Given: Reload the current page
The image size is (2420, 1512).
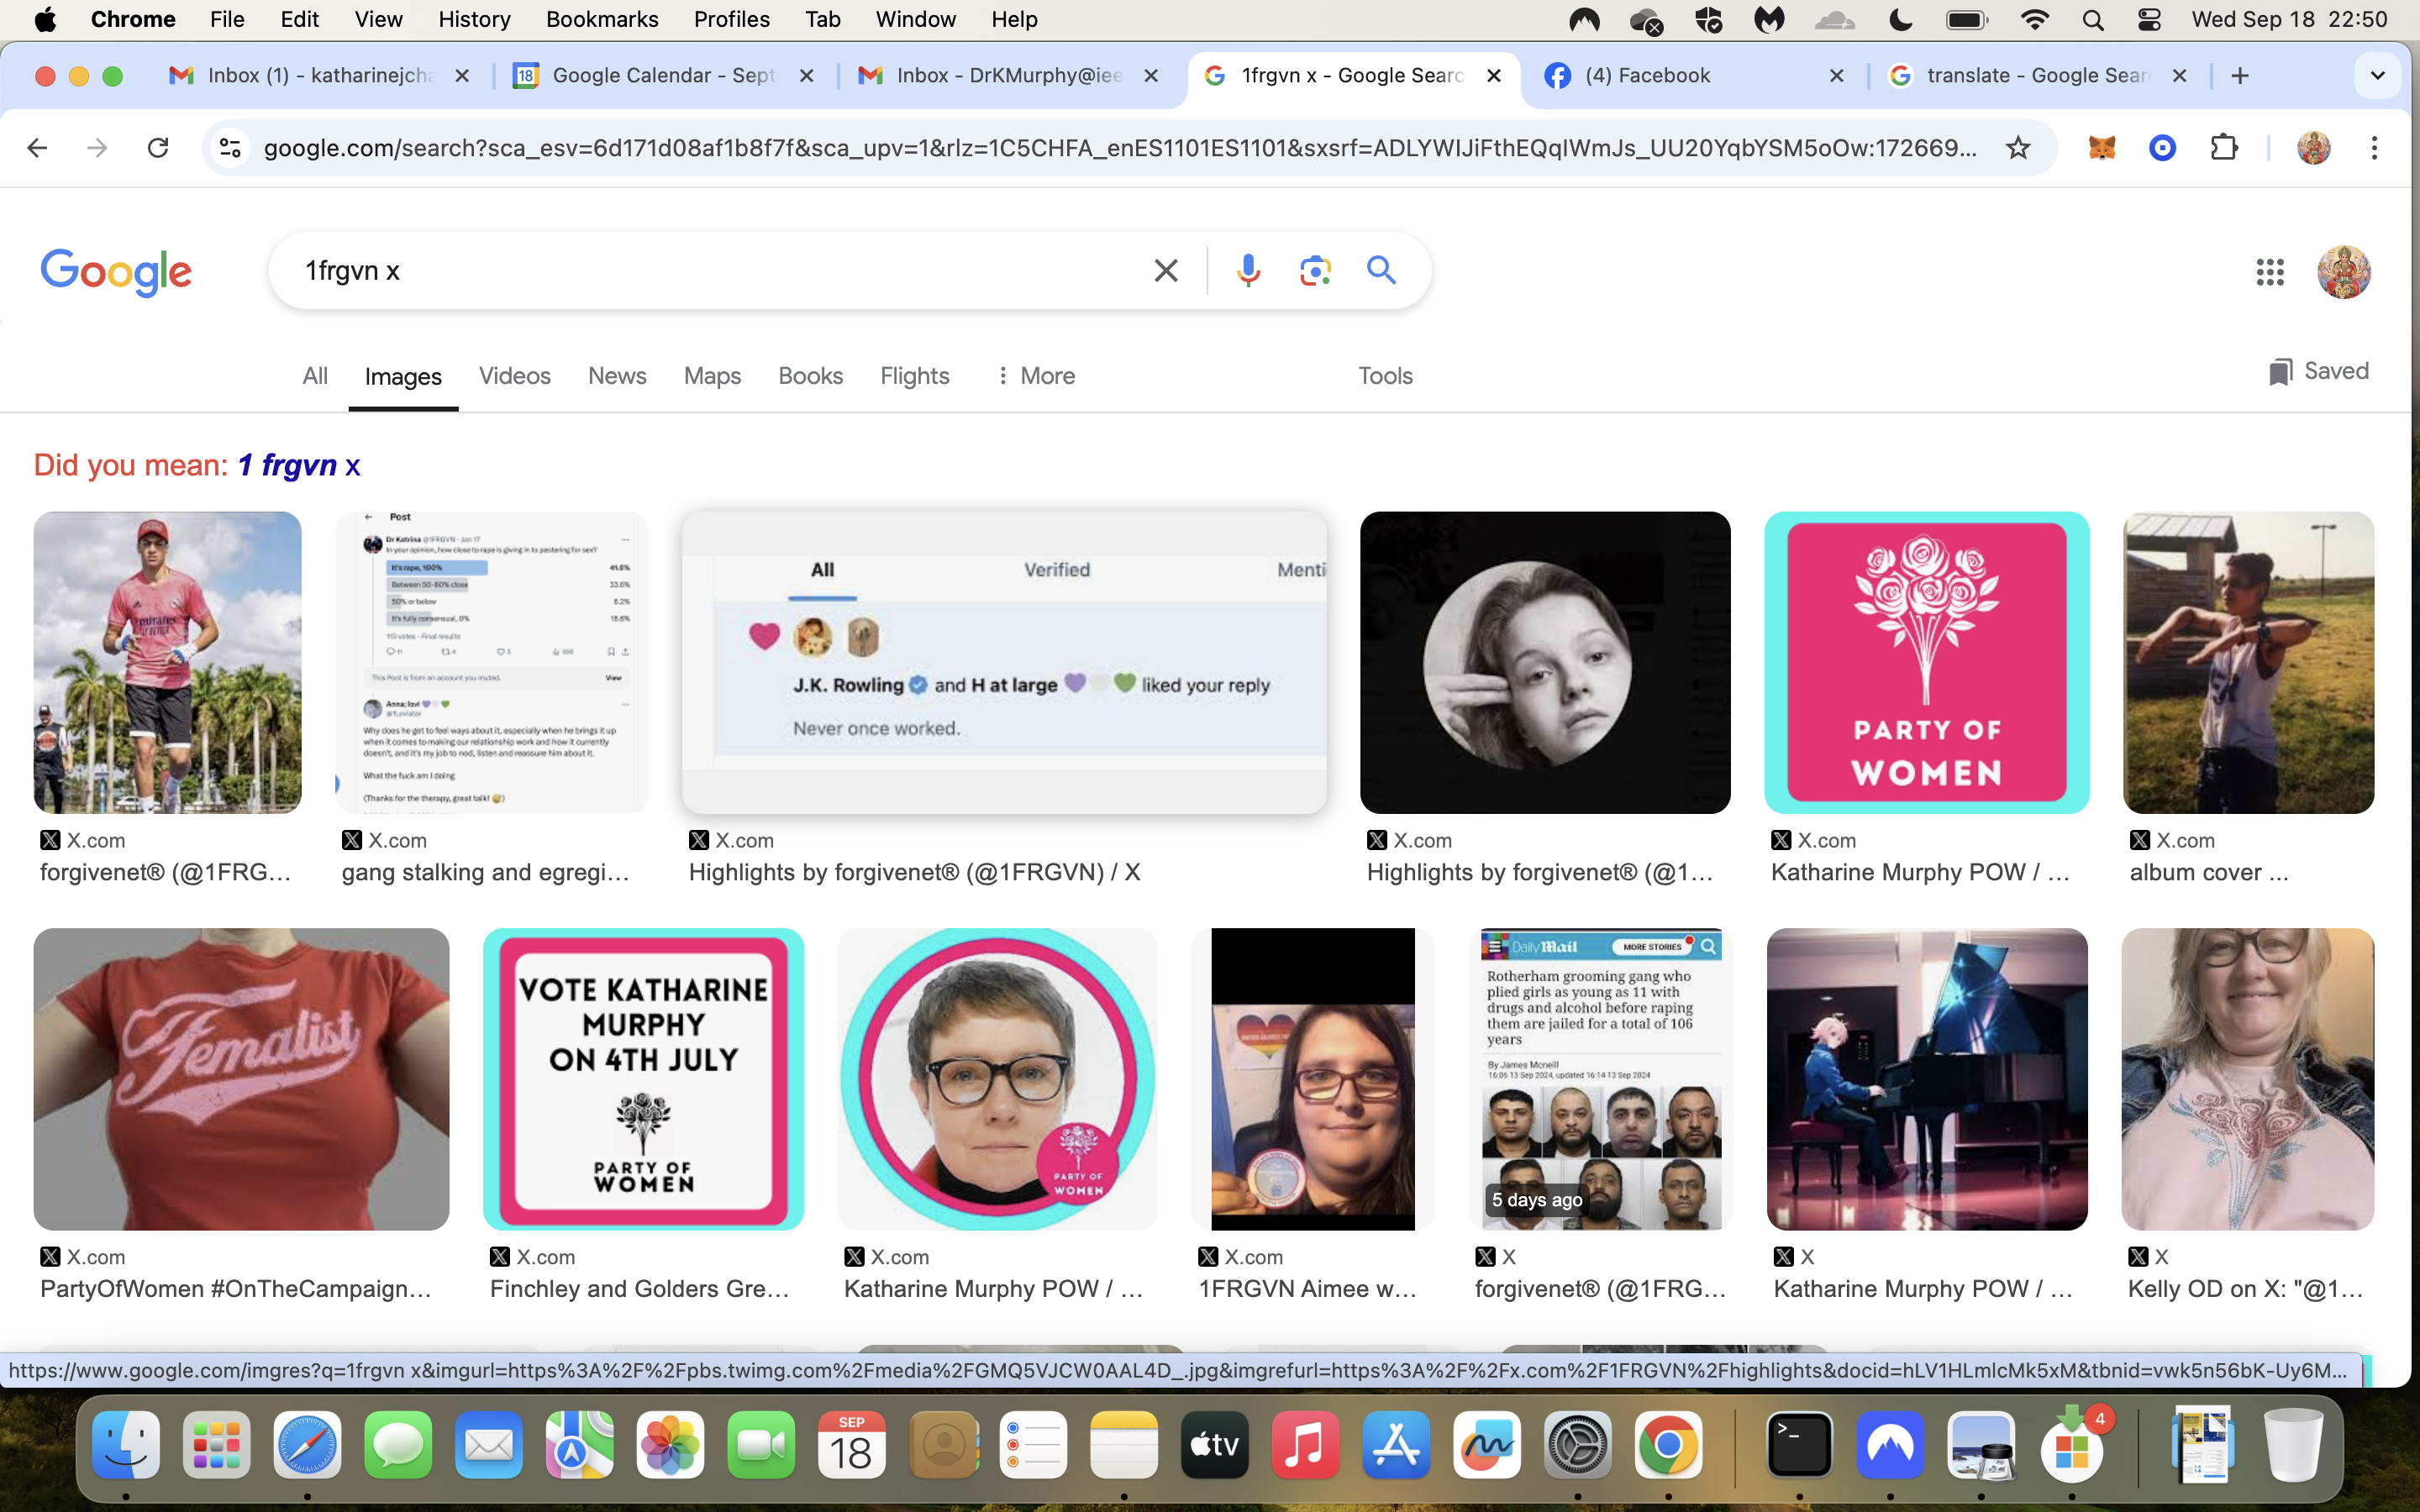Looking at the screenshot, I should coord(157,148).
